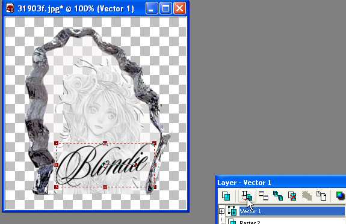Maximize the 31903f.jpg image window
This screenshot has width=346, height=224.
pyautogui.click(x=165, y=8)
